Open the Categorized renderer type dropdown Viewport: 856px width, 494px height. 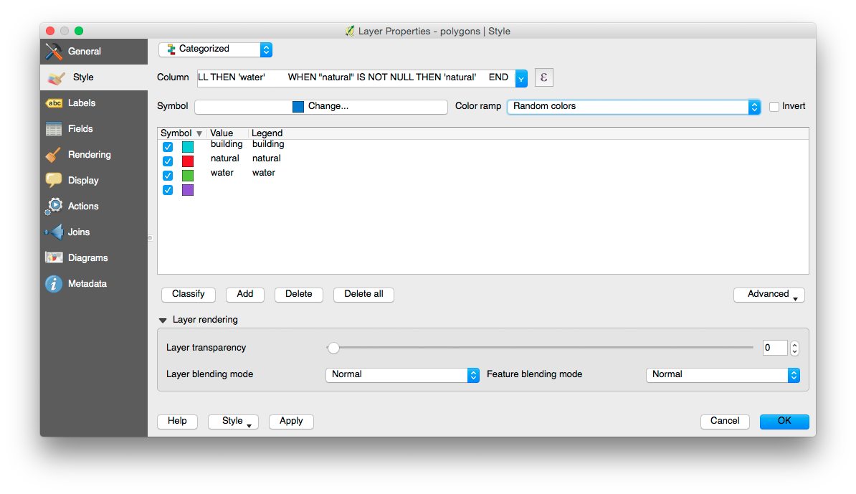(216, 49)
